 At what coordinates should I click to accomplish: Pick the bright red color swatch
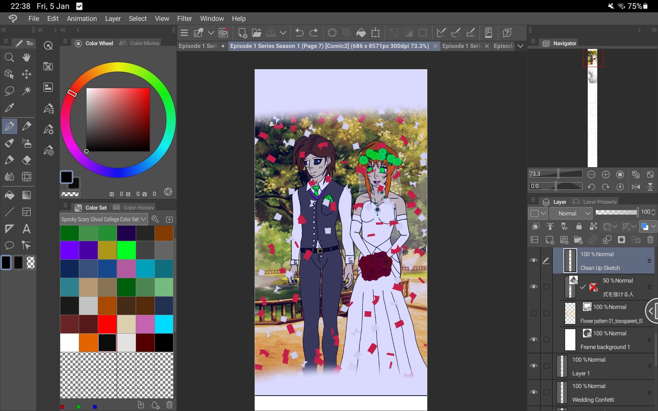pos(107,324)
